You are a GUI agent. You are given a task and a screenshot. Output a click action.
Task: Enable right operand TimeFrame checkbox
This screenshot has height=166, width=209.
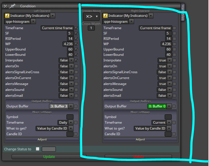(x=174, y=28)
